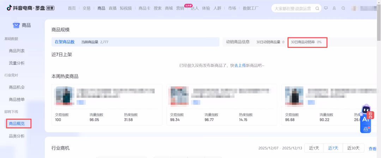Open the 直播 top navigation tab

[113, 8]
